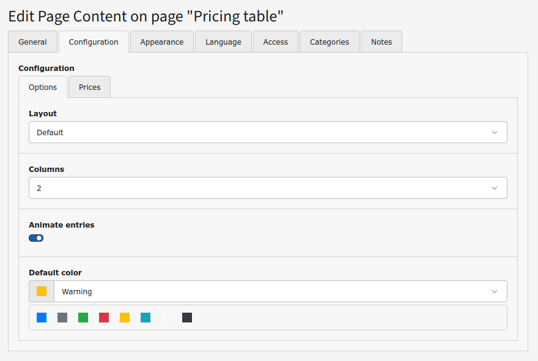Select the white light color swatch
This screenshot has width=538, height=361.
point(166,318)
